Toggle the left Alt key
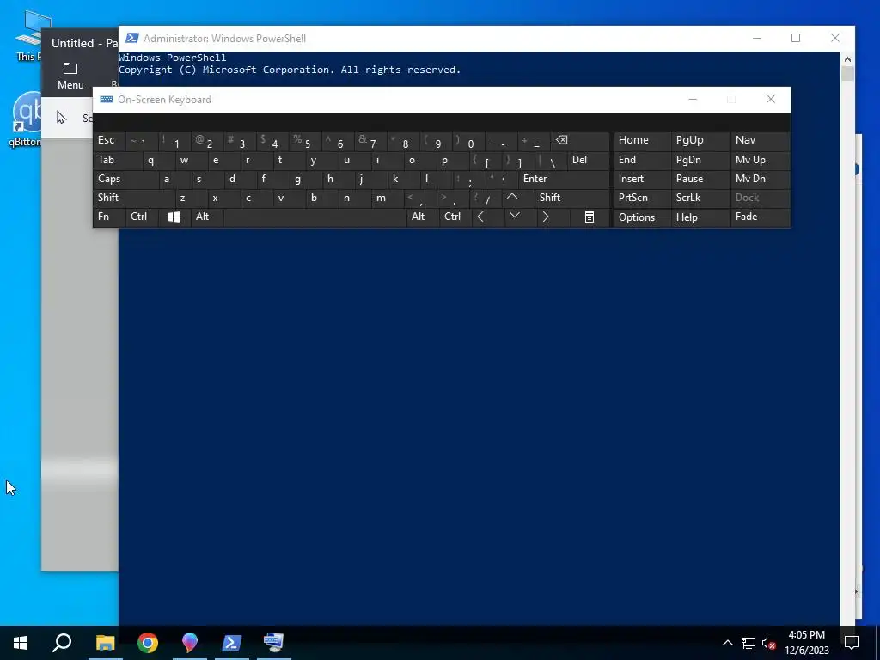Screen dimensions: 880x660 pos(206,217)
